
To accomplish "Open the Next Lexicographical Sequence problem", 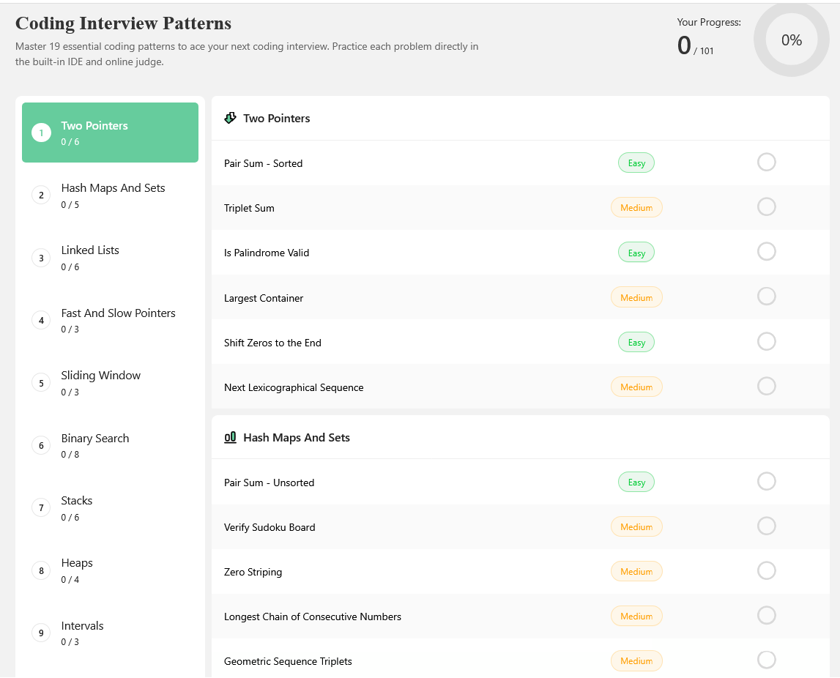I will pos(294,387).
